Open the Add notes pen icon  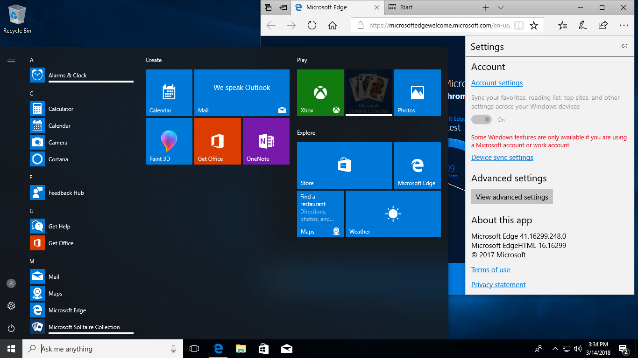coord(583,26)
